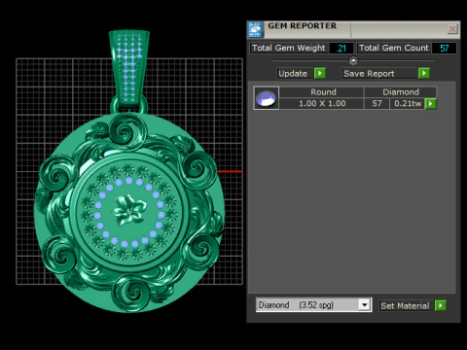Viewport: 467px width, 350px height.
Task: Click the Update button label
Action: point(295,73)
